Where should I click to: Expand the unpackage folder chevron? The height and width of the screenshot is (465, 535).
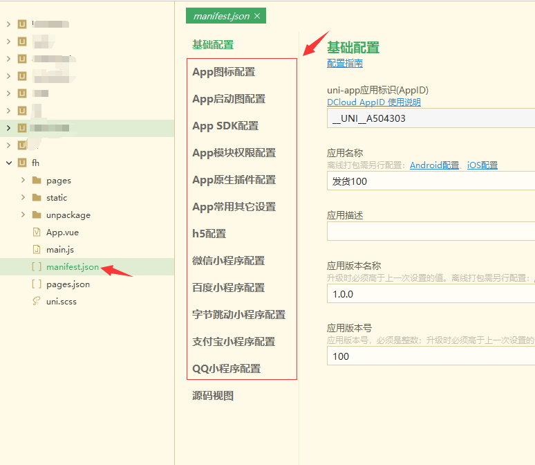coord(23,215)
